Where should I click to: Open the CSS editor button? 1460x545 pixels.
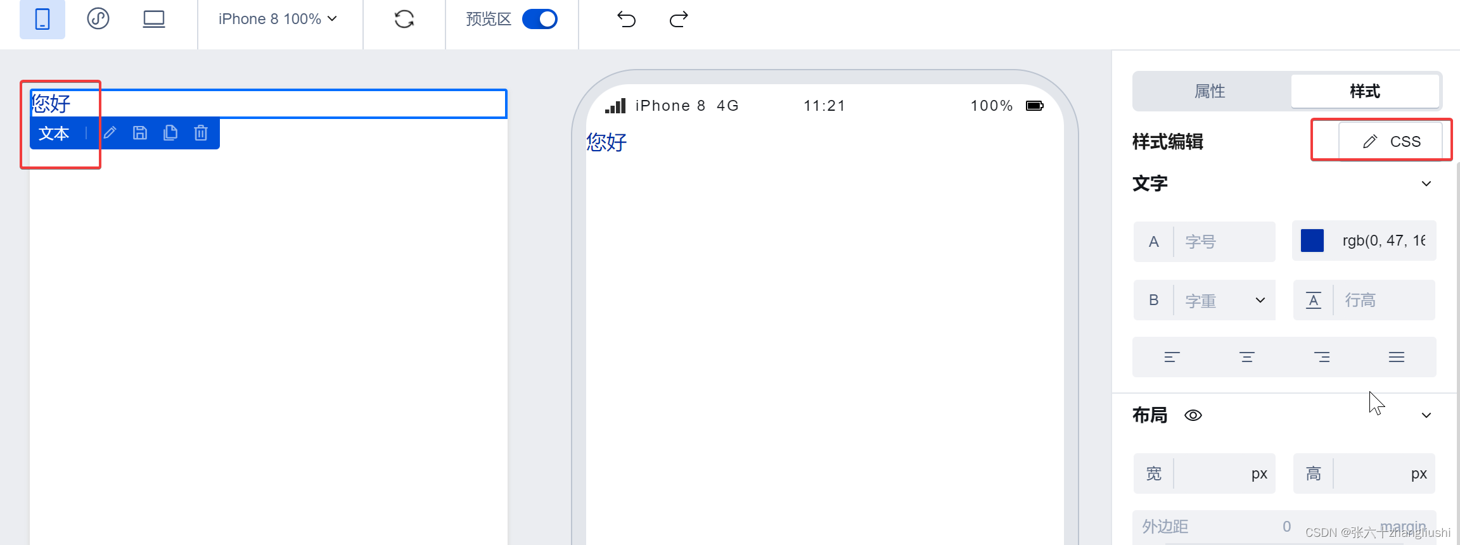pyautogui.click(x=1391, y=141)
